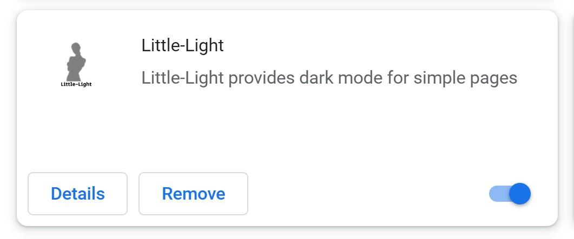This screenshot has height=239, width=574.
Task: Click the Little-Light extension icon
Action: [76, 65]
